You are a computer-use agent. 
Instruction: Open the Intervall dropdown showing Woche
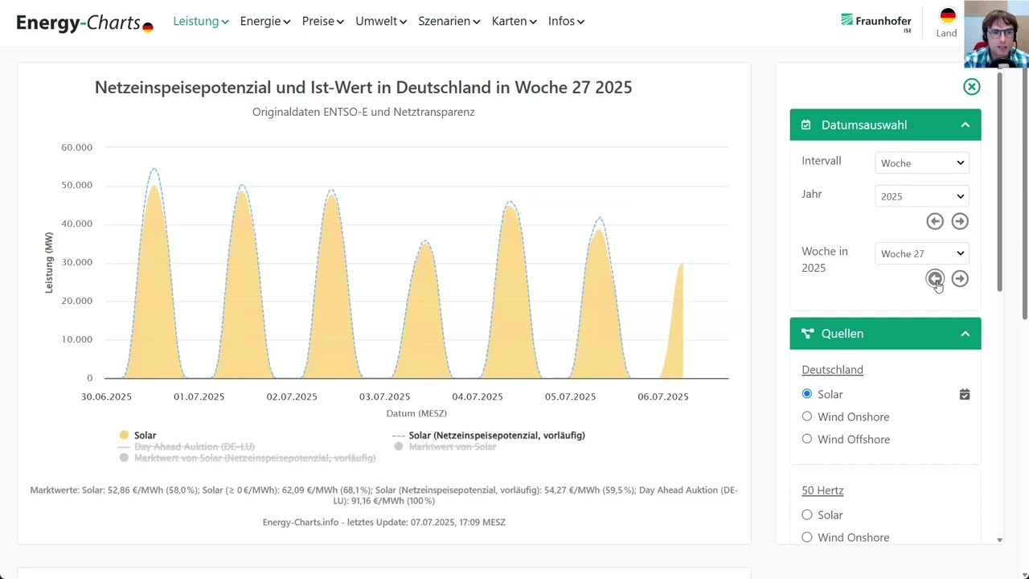922,163
